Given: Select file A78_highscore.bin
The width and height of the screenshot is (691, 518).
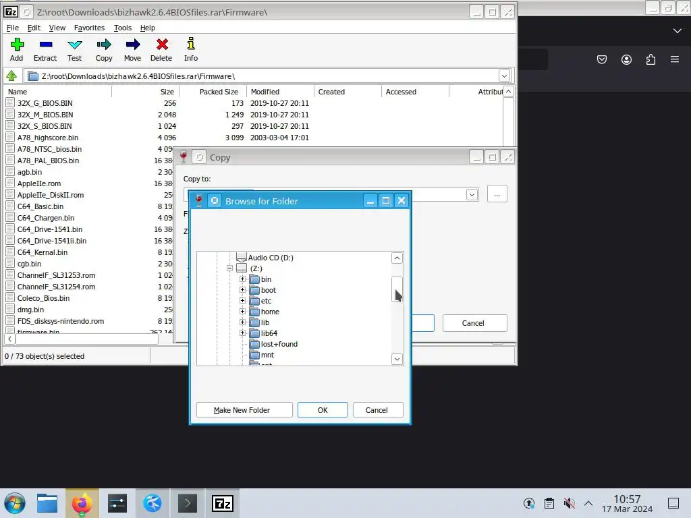Looking at the screenshot, I should point(48,138).
